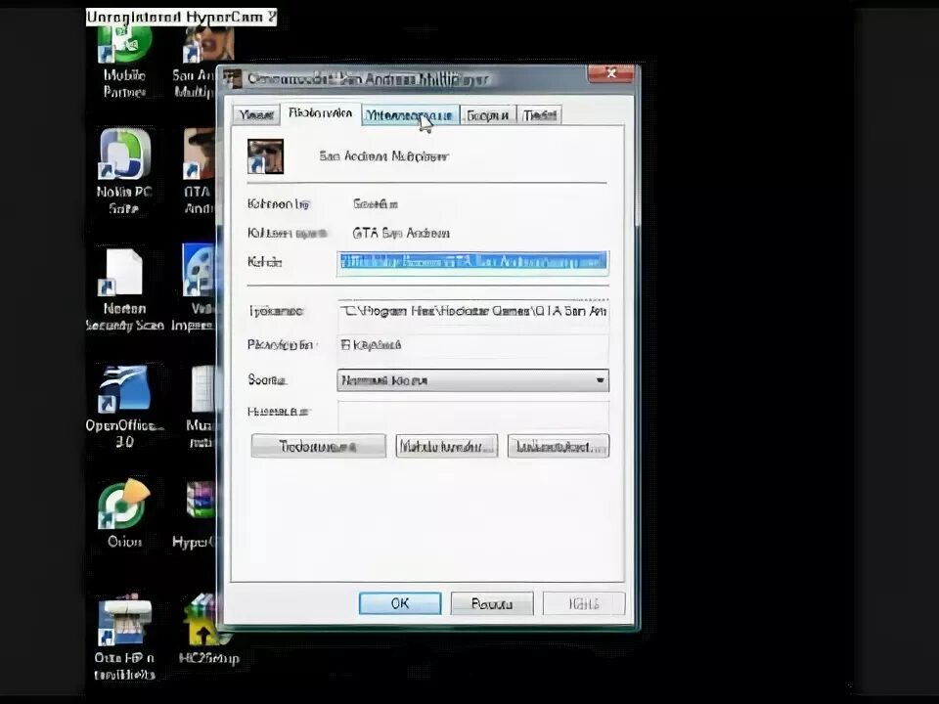Image resolution: width=939 pixels, height=704 pixels.
Task: Click the 'San Andreas Multiplayer' name text in dialog
Action: (x=383, y=156)
